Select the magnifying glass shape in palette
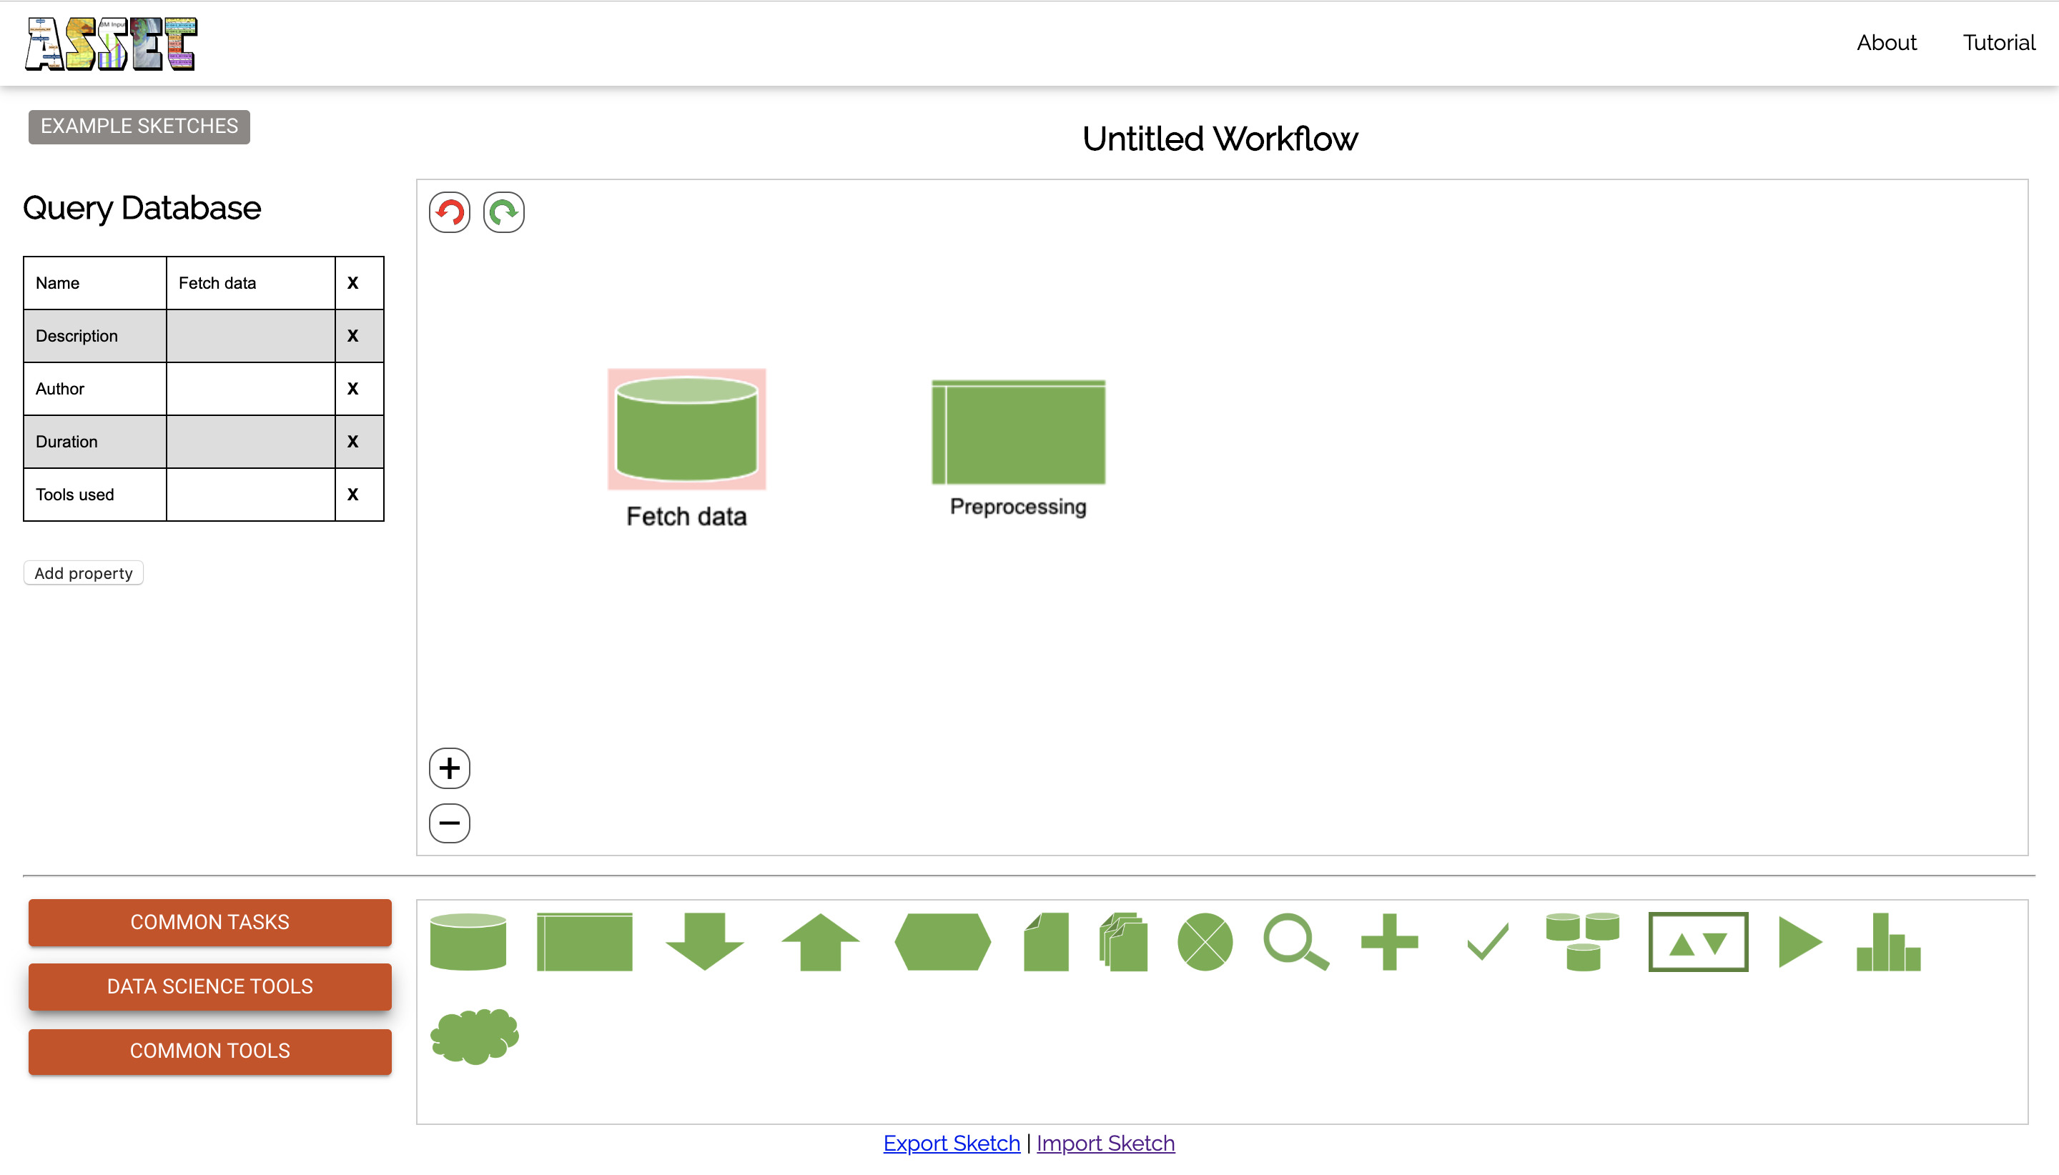This screenshot has height=1175, width=2059. [1295, 942]
